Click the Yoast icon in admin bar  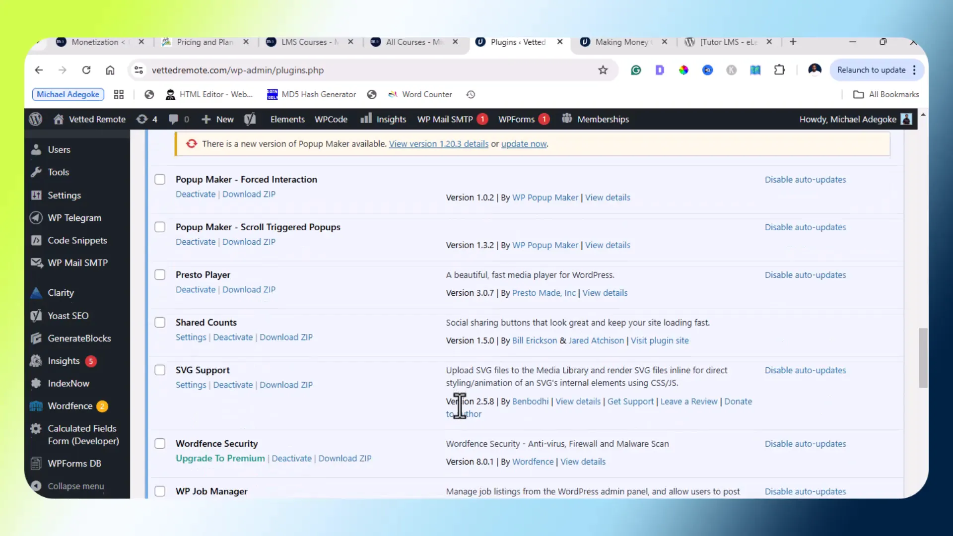pyautogui.click(x=250, y=119)
